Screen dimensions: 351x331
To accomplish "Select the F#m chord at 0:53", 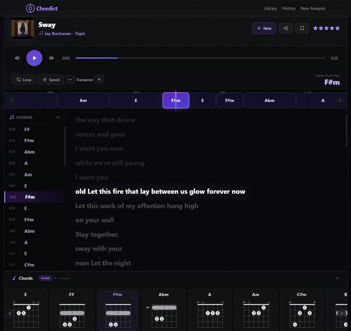I will (x=34, y=197).
